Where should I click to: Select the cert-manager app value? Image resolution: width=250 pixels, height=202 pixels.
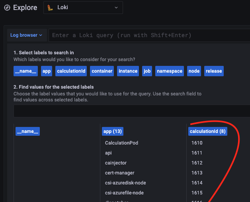pos(119,173)
